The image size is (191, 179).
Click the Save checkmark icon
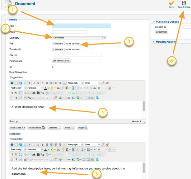coord(171,3)
